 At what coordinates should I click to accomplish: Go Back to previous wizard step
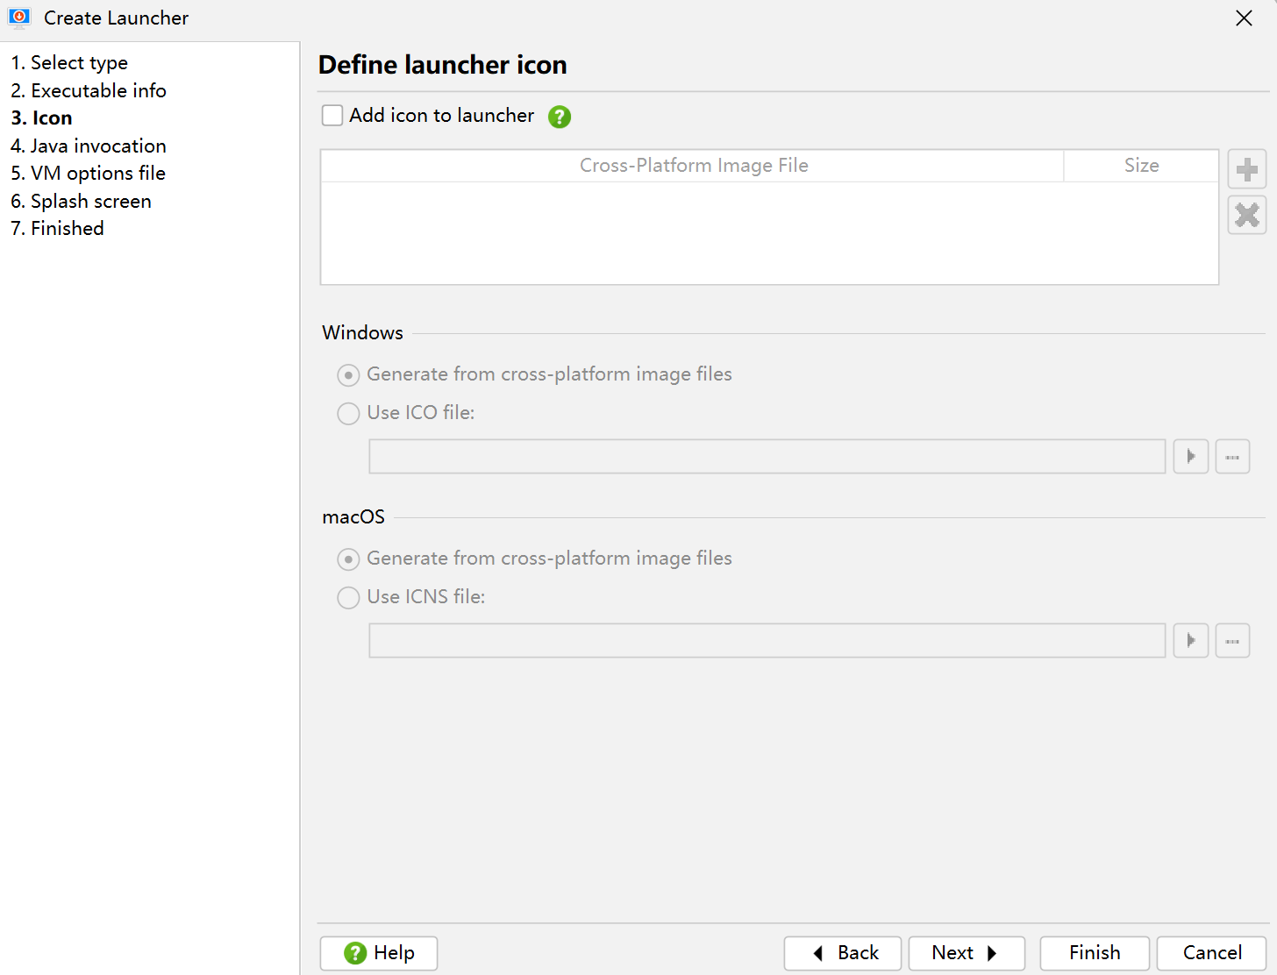click(x=843, y=953)
